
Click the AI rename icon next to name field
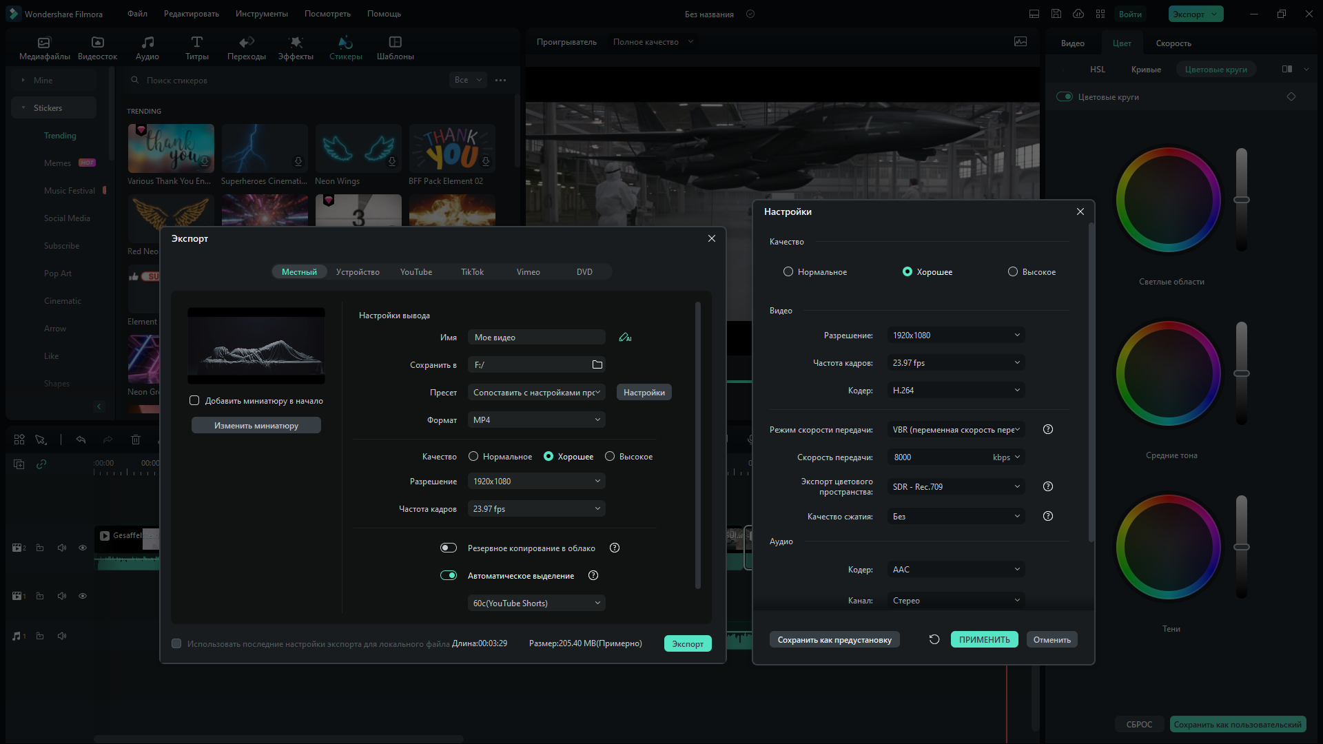pyautogui.click(x=625, y=338)
